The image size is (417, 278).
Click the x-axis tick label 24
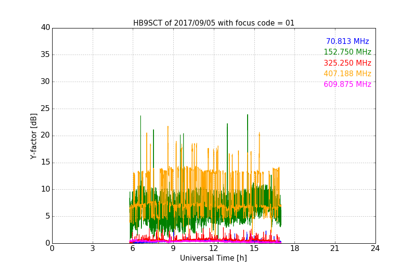(375, 249)
